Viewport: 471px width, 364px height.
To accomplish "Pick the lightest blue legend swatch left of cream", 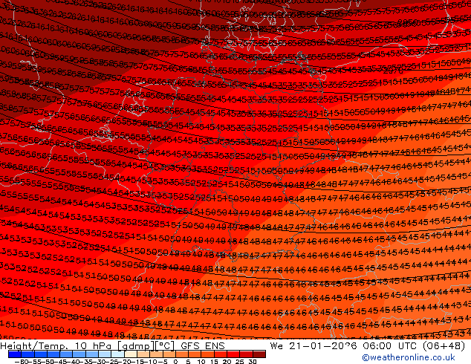I will tap(117, 354).
